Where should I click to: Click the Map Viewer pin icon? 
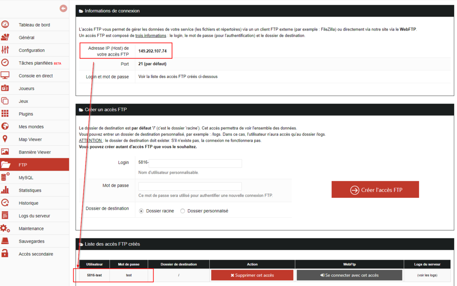click(5, 139)
